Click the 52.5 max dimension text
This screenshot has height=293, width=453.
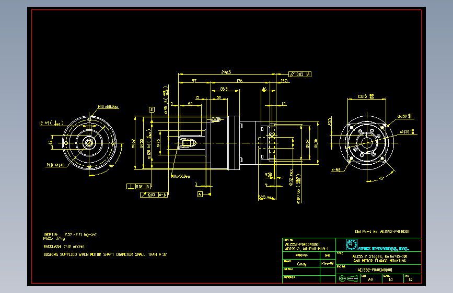click(x=266, y=197)
